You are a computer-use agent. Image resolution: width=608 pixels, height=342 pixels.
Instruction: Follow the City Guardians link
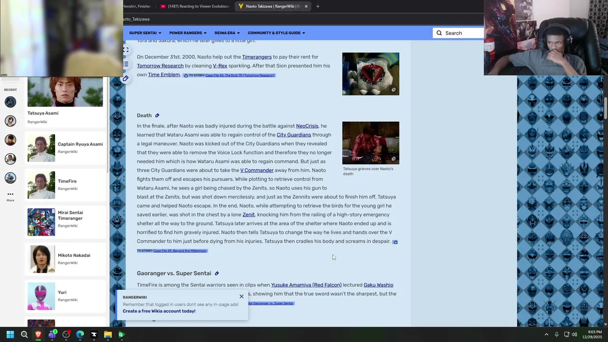click(x=294, y=135)
